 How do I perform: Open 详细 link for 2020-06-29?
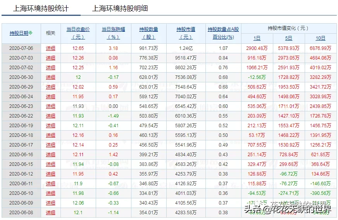point(50,87)
